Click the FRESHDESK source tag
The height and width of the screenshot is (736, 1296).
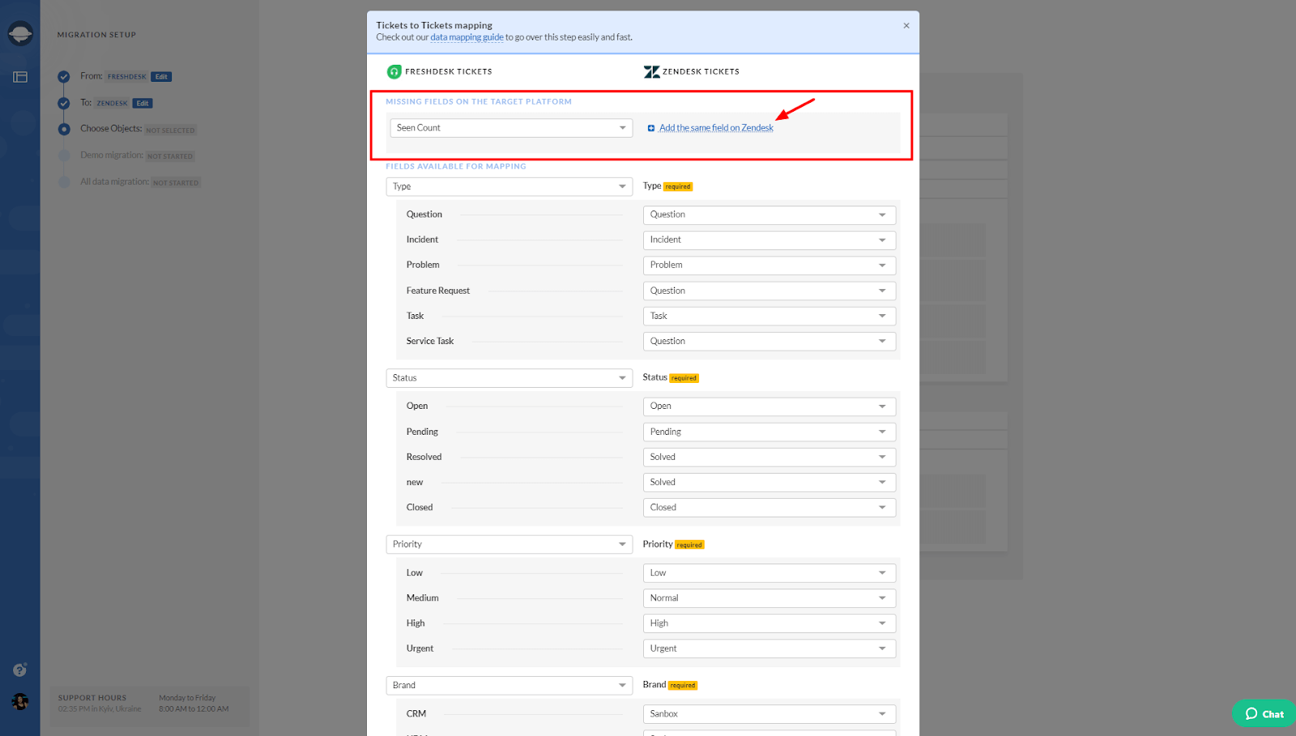(x=126, y=77)
